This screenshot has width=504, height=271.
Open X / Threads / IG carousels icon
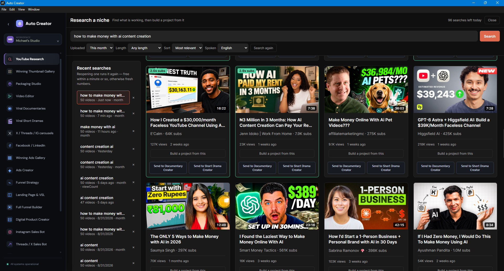pos(10,133)
